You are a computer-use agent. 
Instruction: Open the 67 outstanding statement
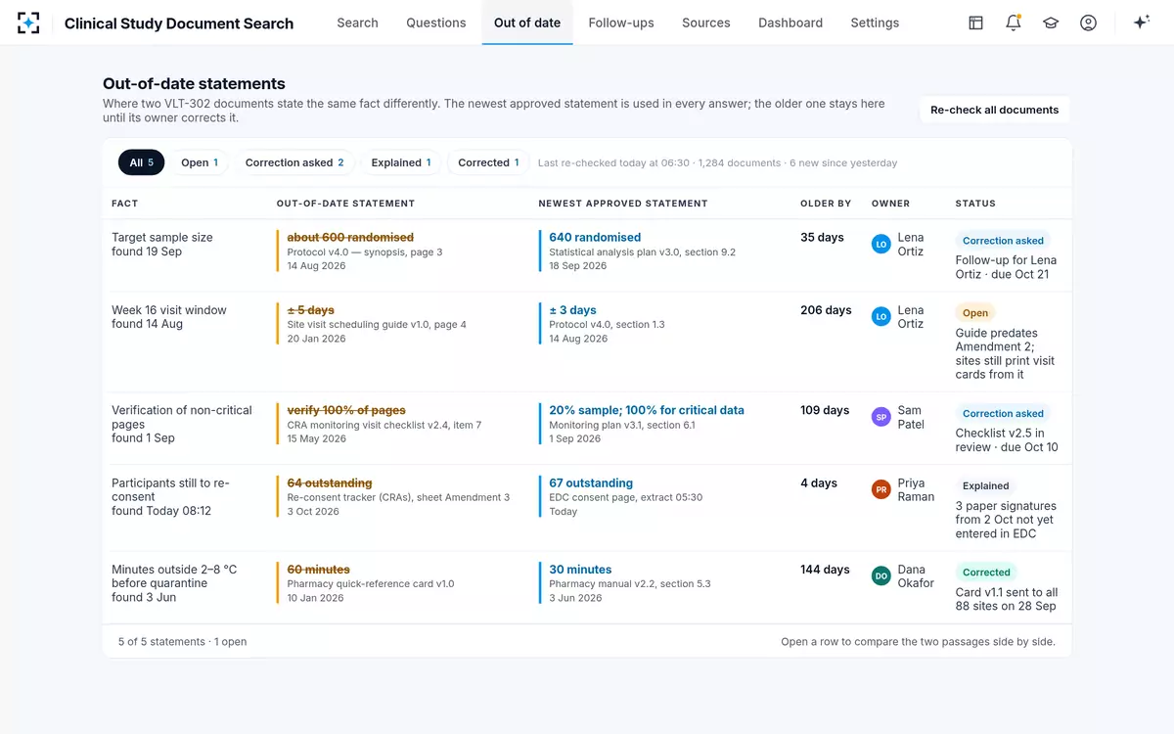pyautogui.click(x=591, y=482)
